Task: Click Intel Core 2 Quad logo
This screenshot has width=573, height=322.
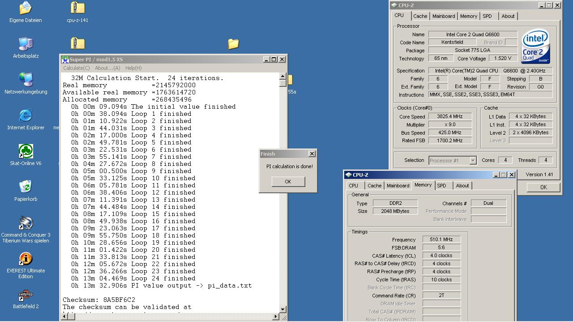Action: [535, 47]
